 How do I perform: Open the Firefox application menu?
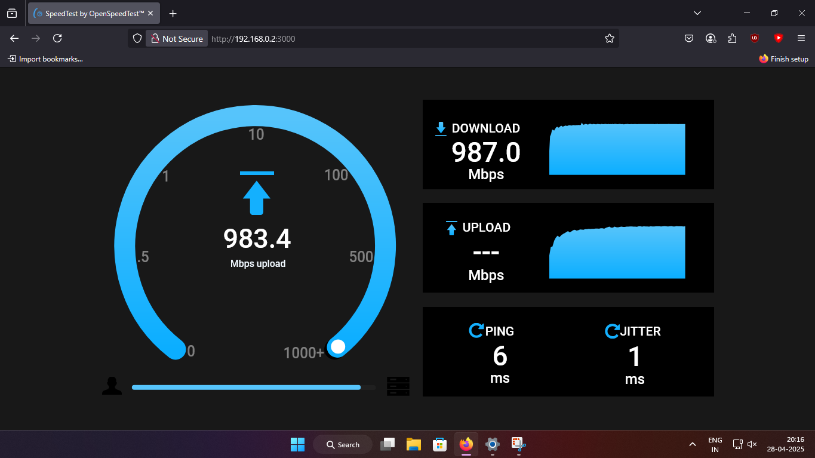(x=801, y=38)
